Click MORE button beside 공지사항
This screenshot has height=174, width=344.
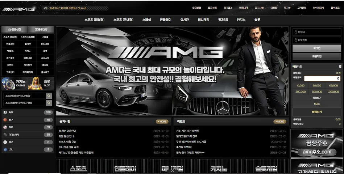(x=162, y=122)
